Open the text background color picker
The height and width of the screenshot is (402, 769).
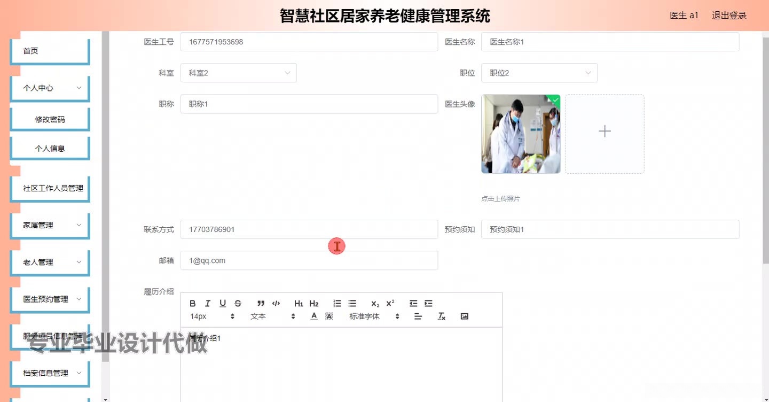(x=329, y=316)
